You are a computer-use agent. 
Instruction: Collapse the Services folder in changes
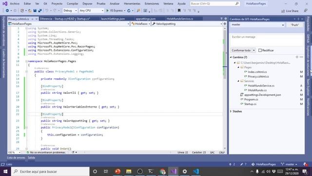pos(238,81)
